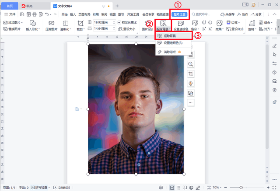Click the help question mark in right sidebar
Viewport: 280px width, 191px height.
[274, 72]
